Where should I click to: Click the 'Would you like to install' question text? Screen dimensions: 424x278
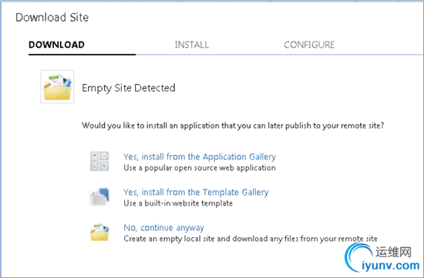[233, 126]
